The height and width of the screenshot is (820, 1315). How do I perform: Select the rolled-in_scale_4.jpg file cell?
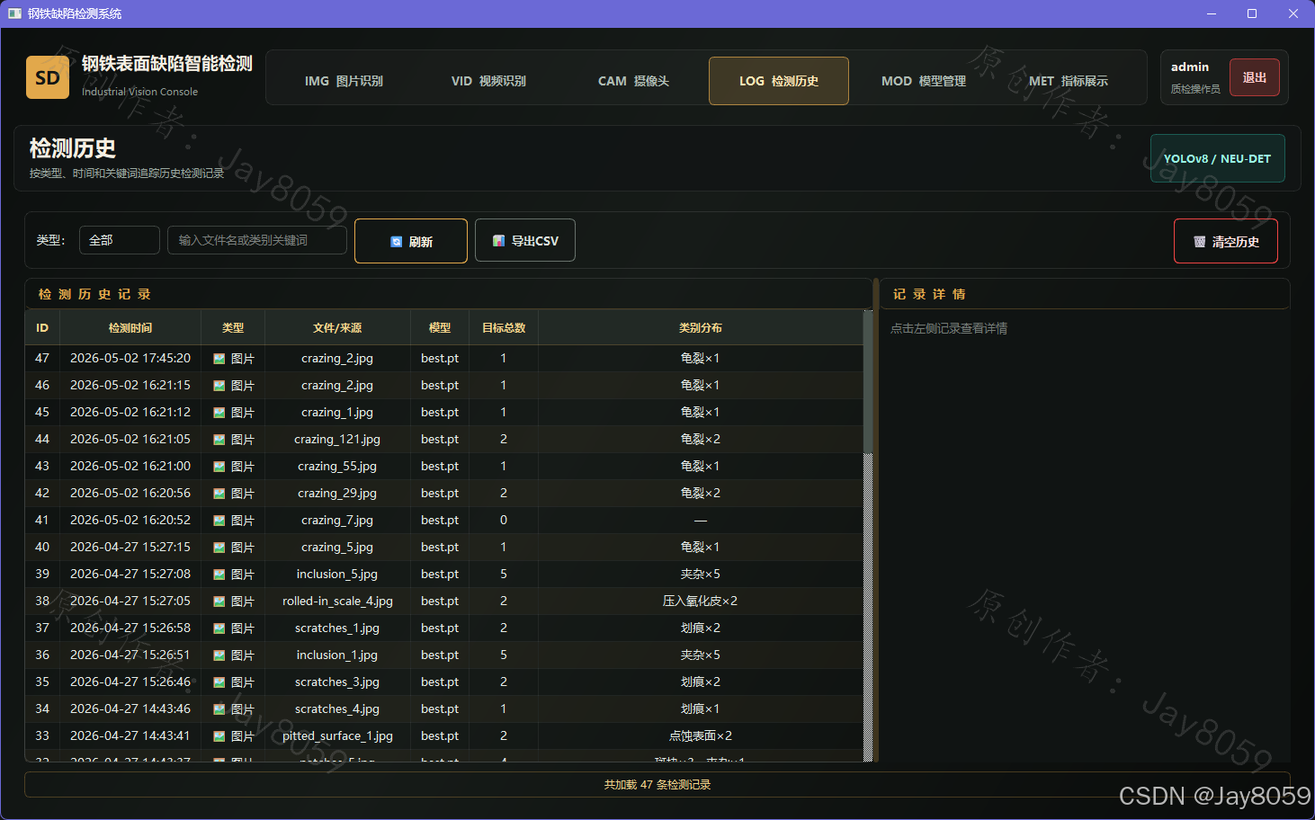(337, 601)
